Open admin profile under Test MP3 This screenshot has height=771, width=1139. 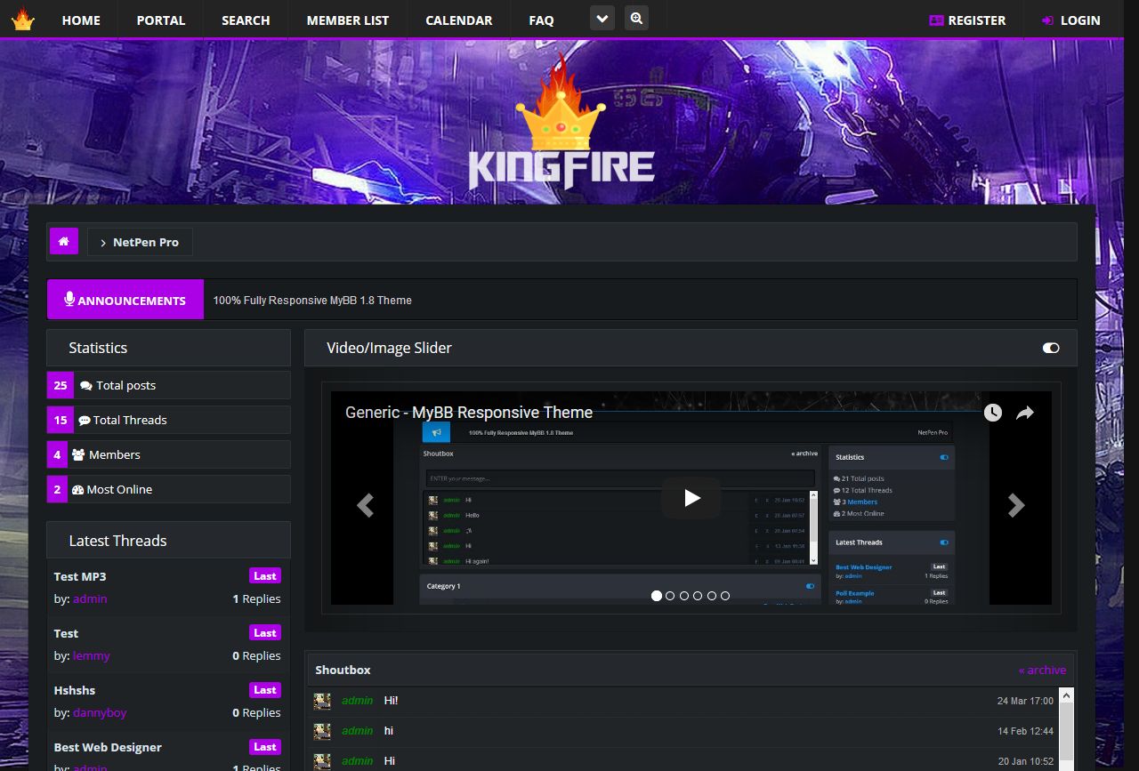pyautogui.click(x=90, y=599)
